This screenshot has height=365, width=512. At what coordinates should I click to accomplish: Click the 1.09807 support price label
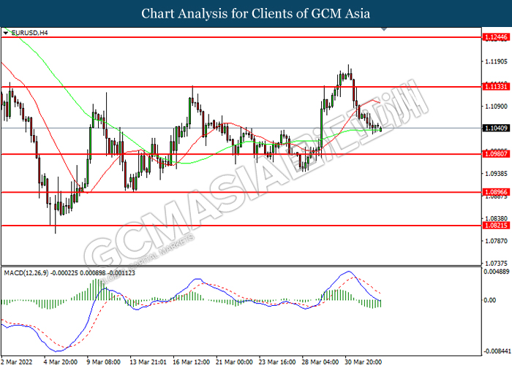tap(496, 154)
